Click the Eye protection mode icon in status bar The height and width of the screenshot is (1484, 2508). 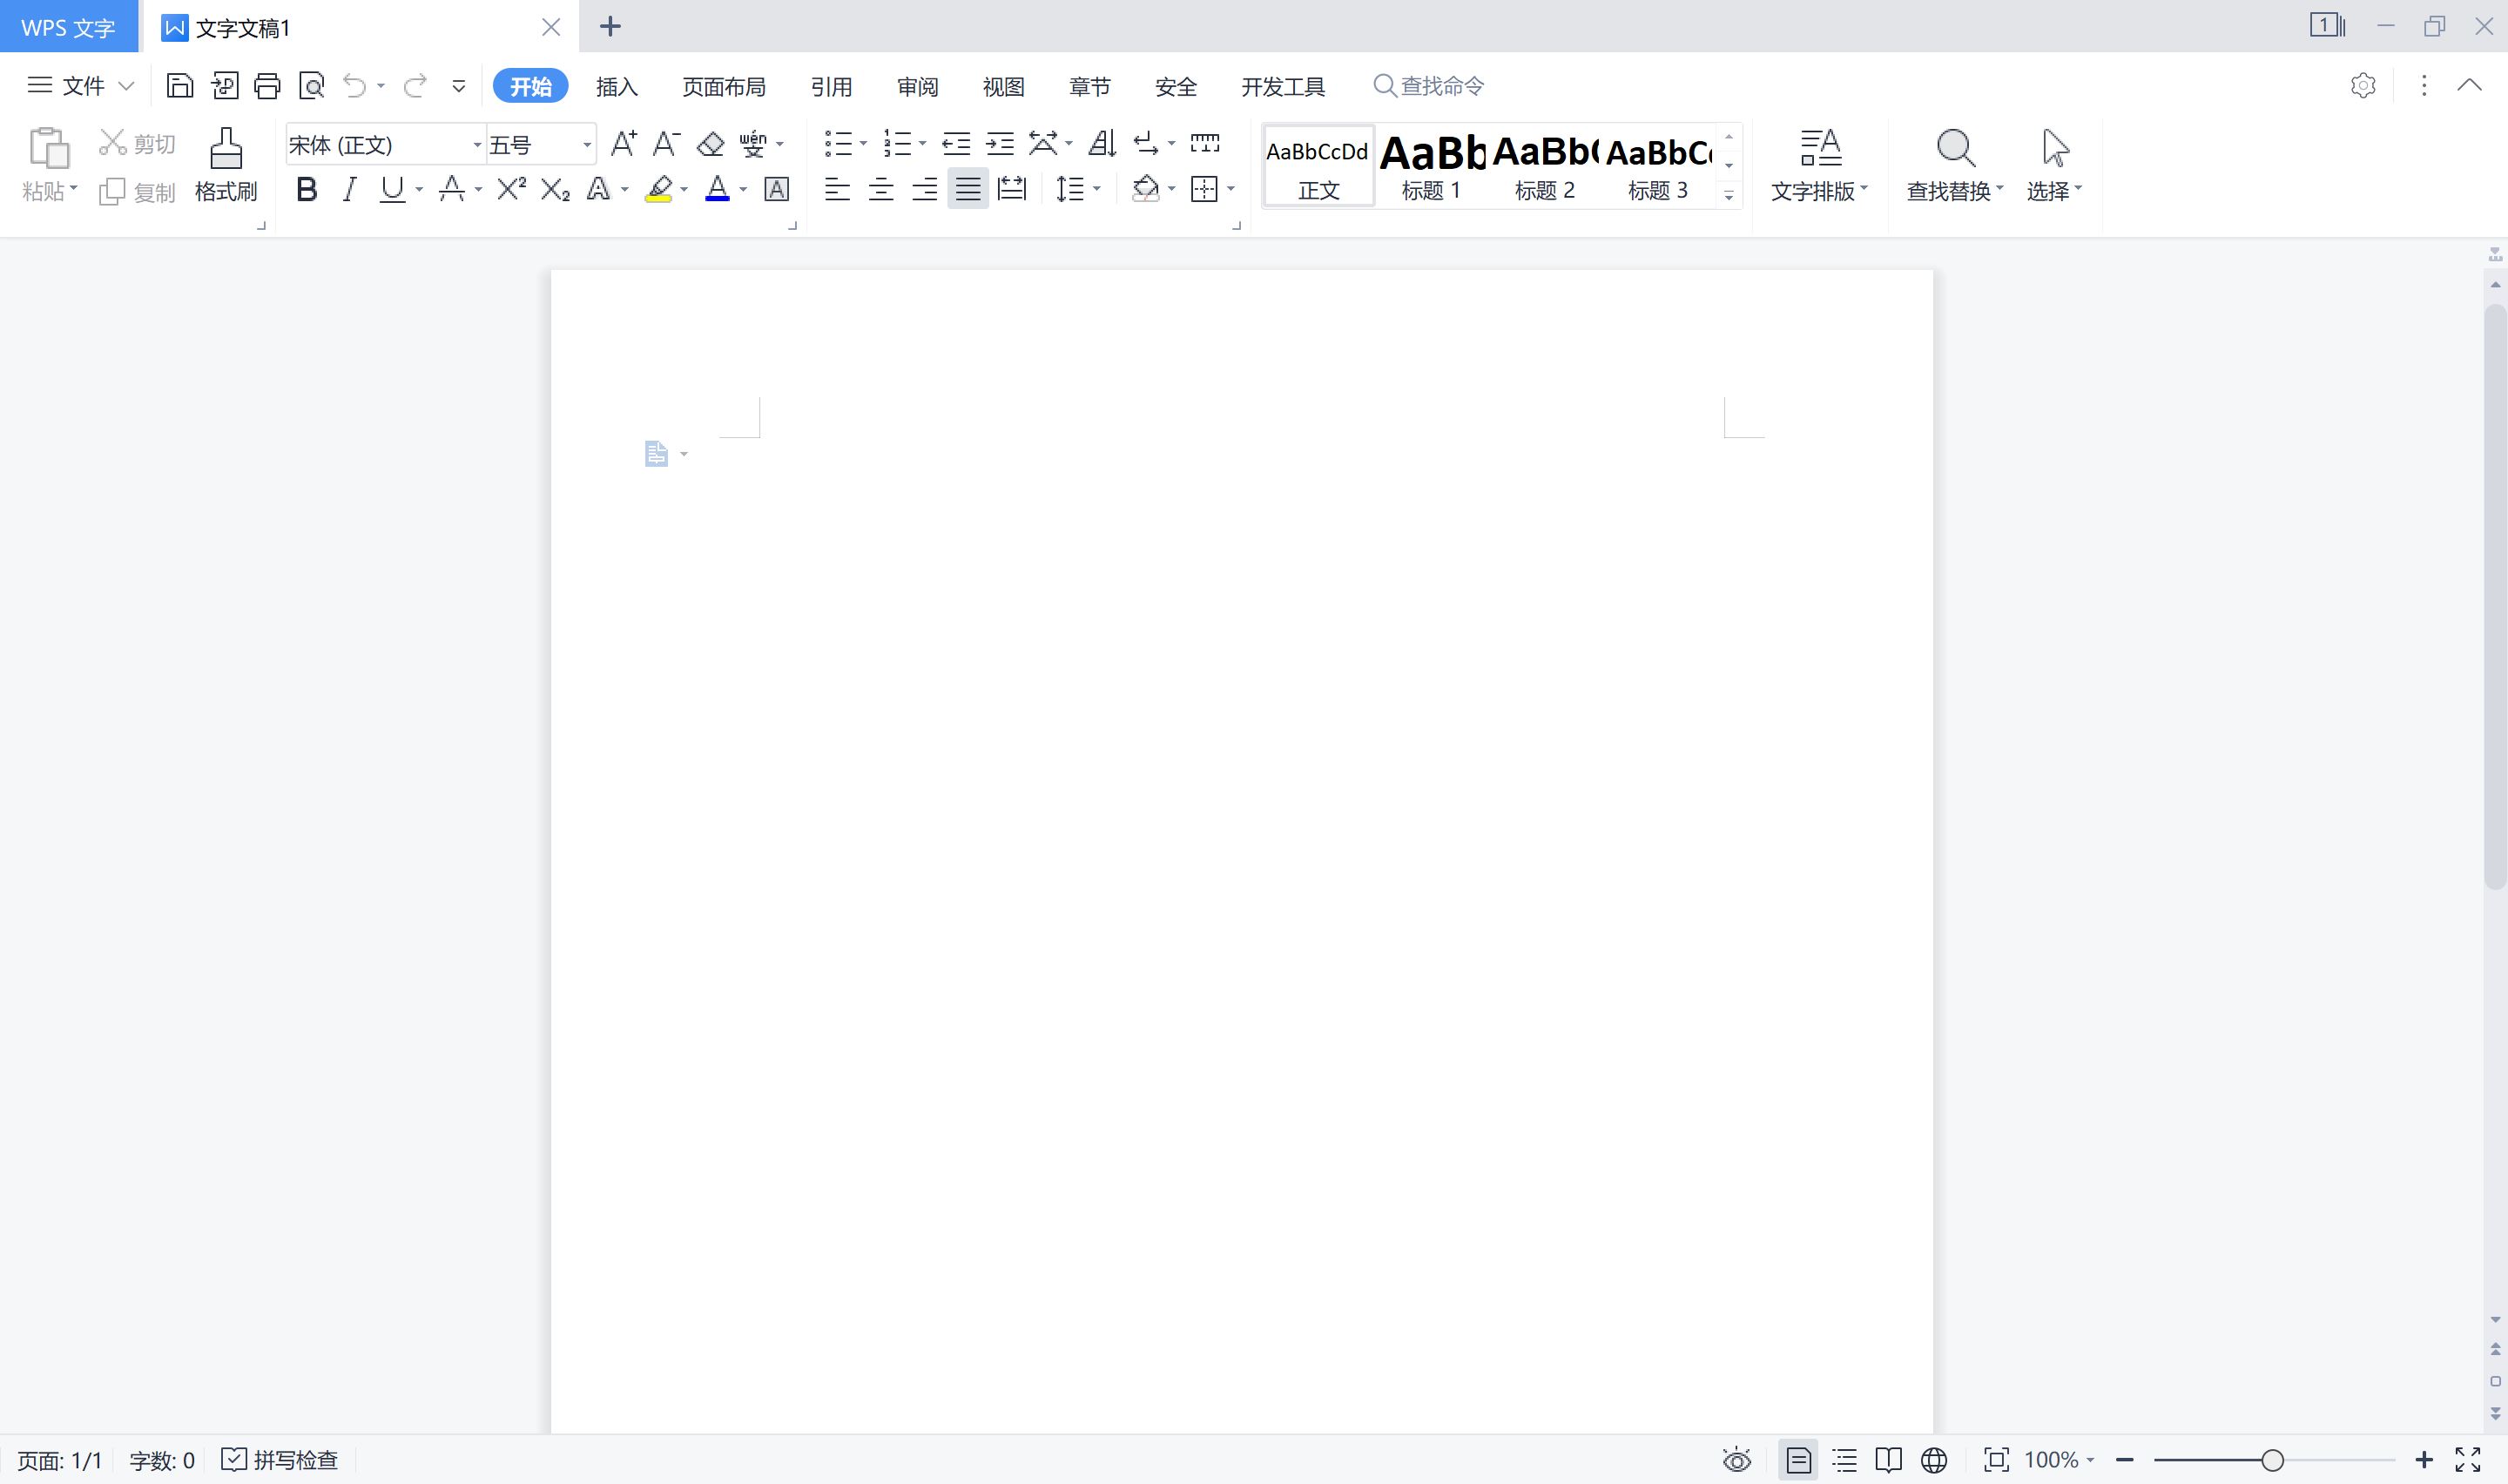click(x=1737, y=1460)
